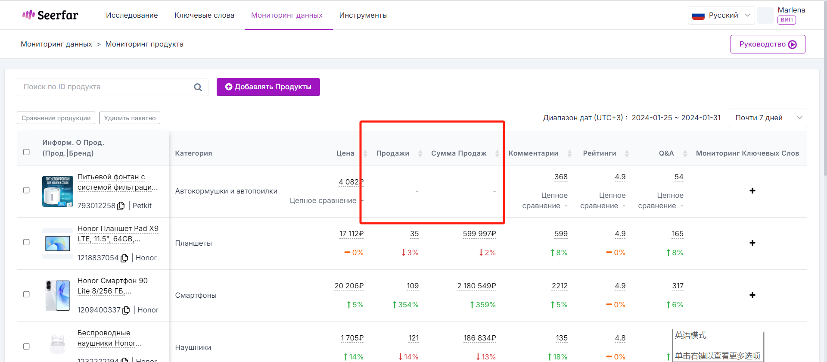Open the Honor Смартфон 90 Lite link
The image size is (827, 362).
[112, 286]
